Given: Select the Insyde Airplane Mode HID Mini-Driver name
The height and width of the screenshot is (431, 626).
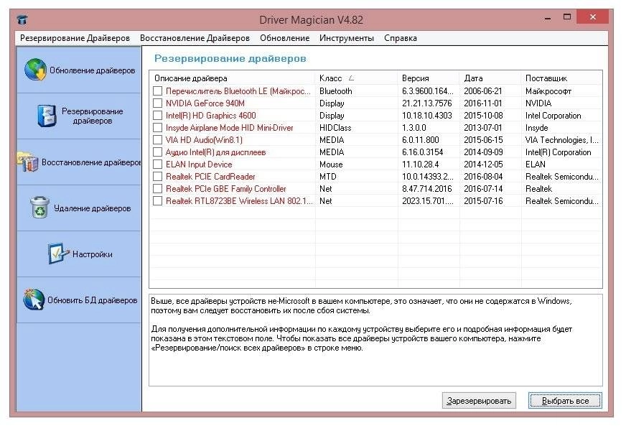Looking at the screenshot, I should pos(230,128).
